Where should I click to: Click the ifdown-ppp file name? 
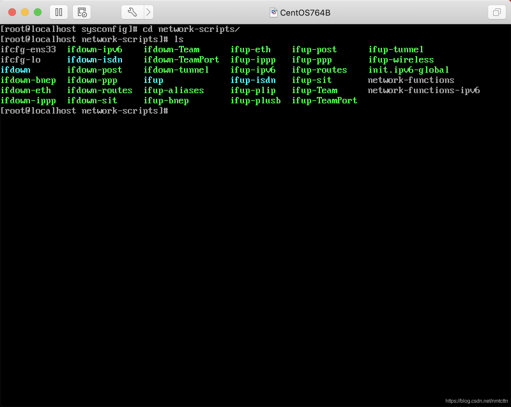coord(92,80)
